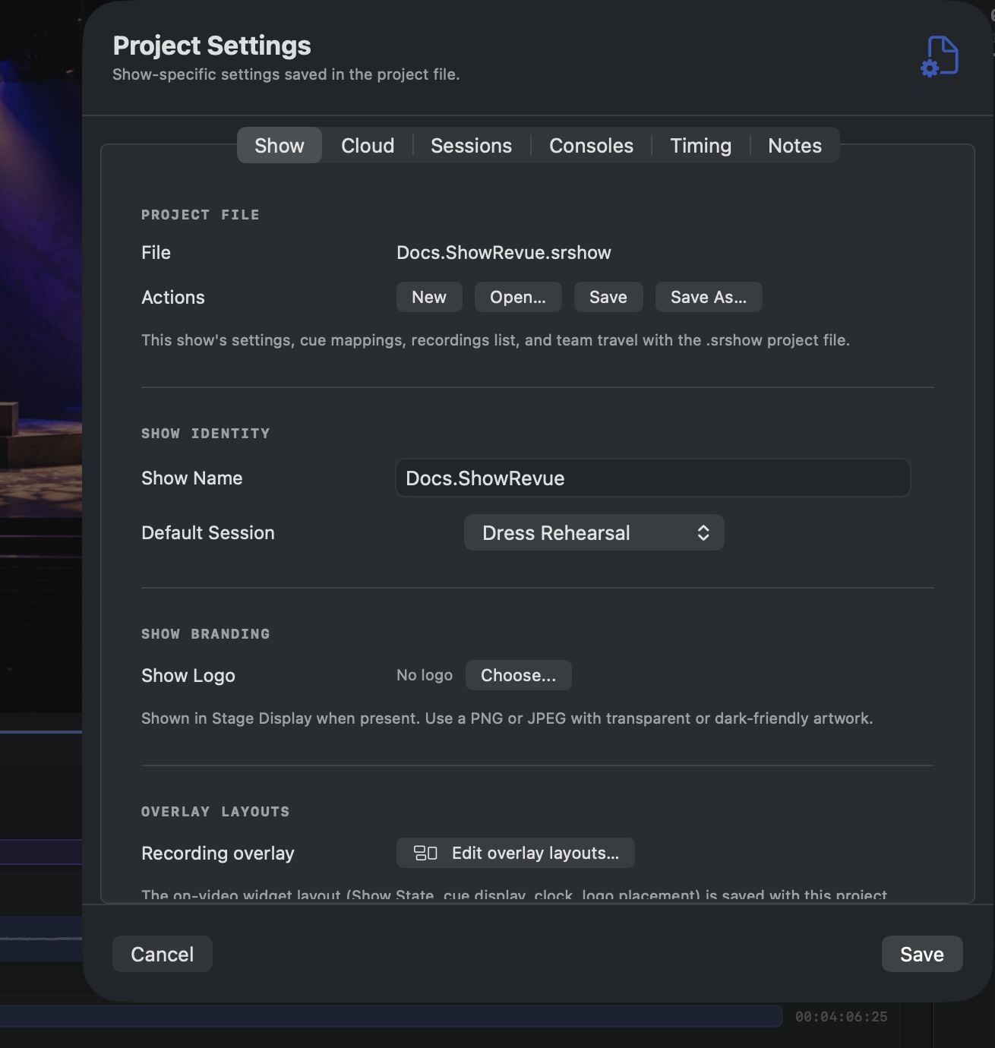
Task: Click the Project Settings title
Action: click(212, 46)
